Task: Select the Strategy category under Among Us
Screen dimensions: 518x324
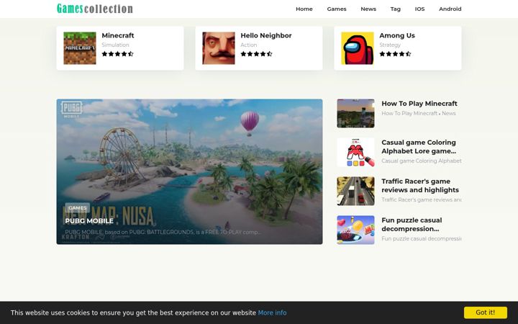Action: pos(390,45)
